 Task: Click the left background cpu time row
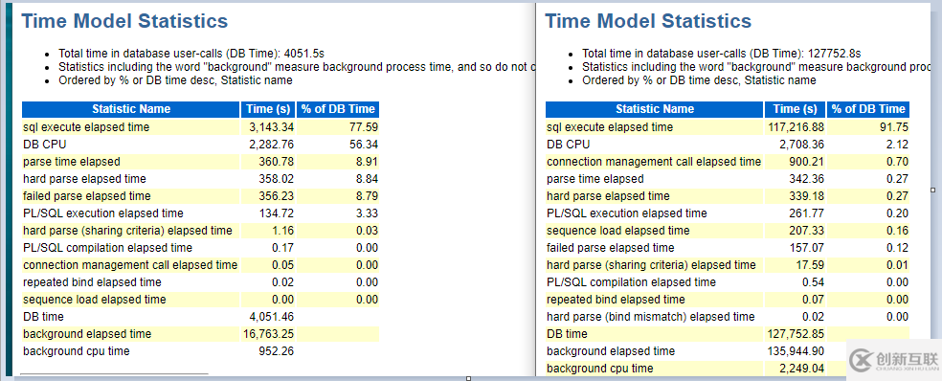(201, 351)
